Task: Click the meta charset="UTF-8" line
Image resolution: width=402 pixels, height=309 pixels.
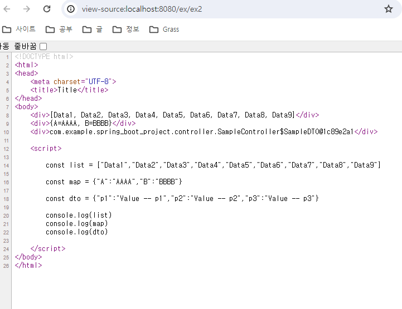Action: (74, 81)
